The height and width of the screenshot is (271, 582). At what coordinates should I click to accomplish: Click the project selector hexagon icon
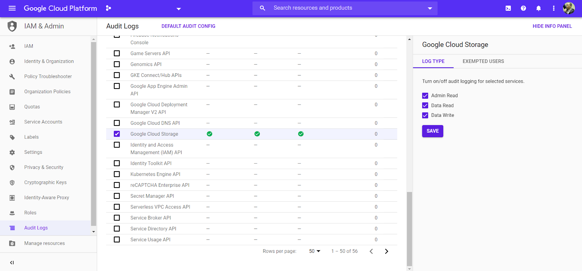click(108, 8)
